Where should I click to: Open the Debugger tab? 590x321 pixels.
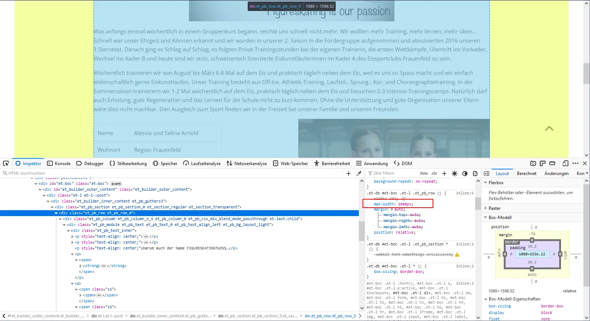[90, 163]
